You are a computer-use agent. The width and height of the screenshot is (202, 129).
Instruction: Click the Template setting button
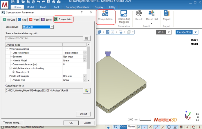(12, 123)
